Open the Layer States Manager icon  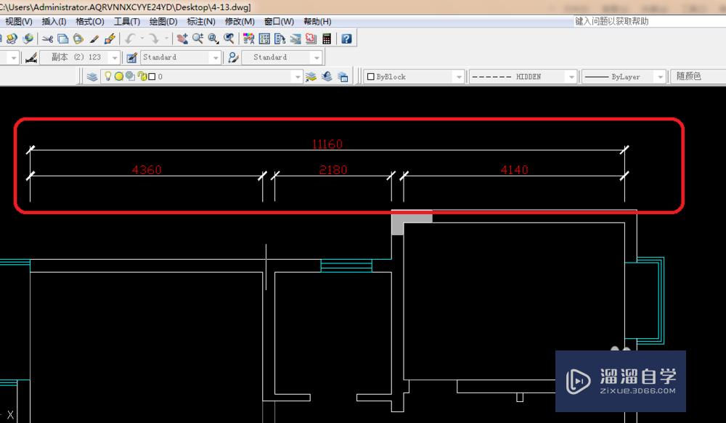coord(343,76)
